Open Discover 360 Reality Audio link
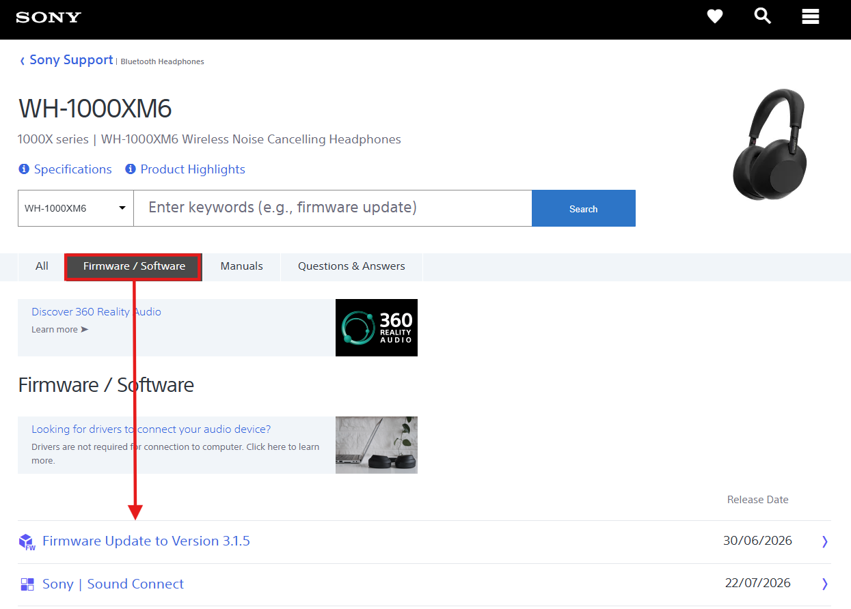851x609 pixels. [96, 312]
